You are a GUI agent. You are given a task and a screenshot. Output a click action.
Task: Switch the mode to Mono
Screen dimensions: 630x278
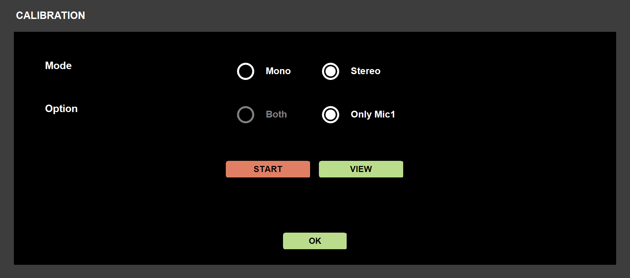coord(245,71)
